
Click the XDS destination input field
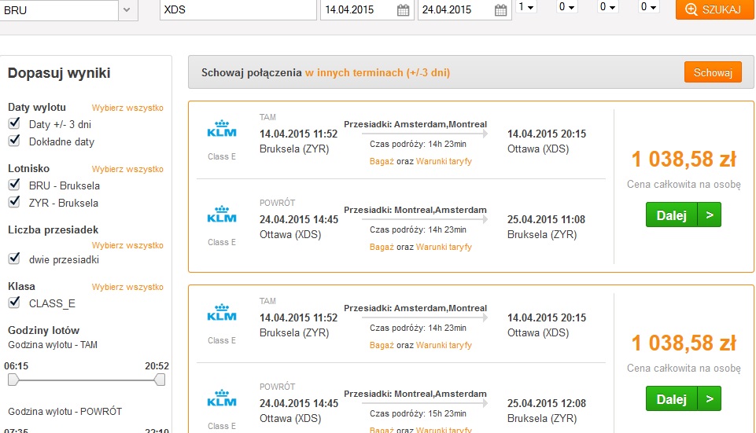point(238,9)
